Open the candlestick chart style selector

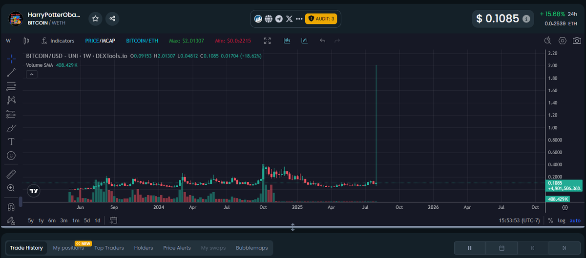(26, 41)
